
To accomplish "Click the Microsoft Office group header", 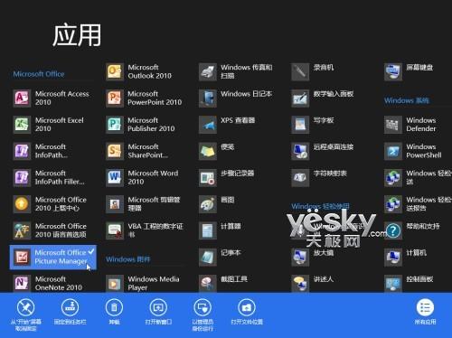I will point(39,74).
